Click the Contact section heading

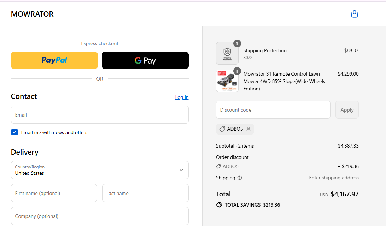(x=24, y=96)
